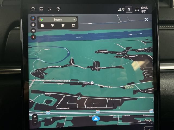Search for gas stations

point(43,26)
